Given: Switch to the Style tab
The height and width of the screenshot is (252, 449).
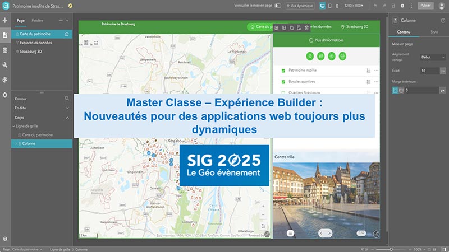Looking at the screenshot, I should point(434,32).
